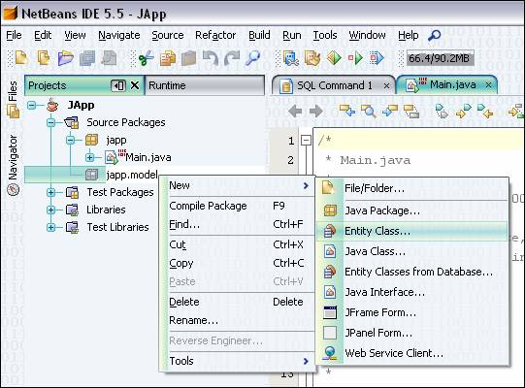This screenshot has height=388, width=525.
Task: Click the Save All toolbar icon
Action: 87,58
